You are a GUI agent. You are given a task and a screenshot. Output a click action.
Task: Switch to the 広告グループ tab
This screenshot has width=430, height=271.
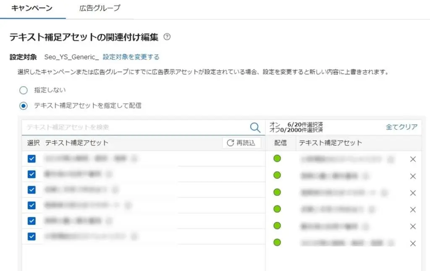99,8
